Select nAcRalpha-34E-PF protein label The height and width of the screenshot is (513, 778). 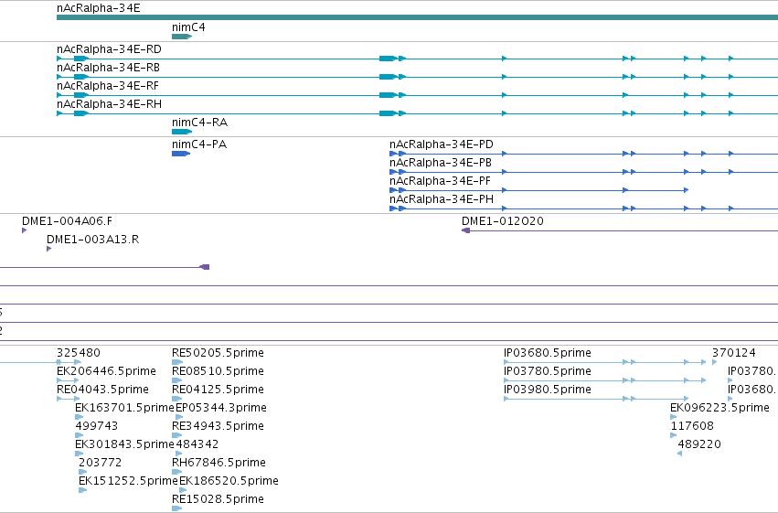point(440,180)
